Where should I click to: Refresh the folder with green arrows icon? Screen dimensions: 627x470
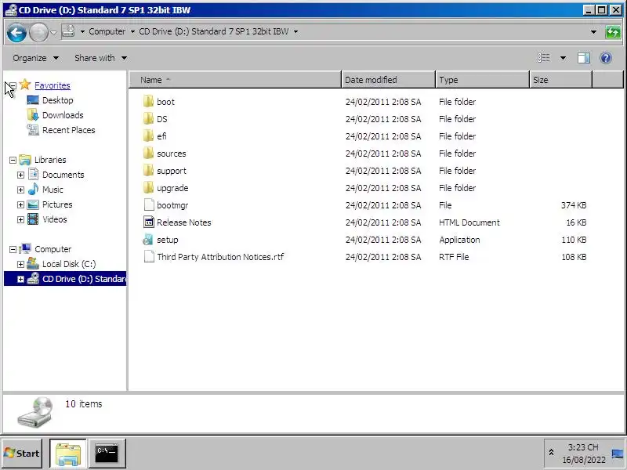click(x=613, y=31)
